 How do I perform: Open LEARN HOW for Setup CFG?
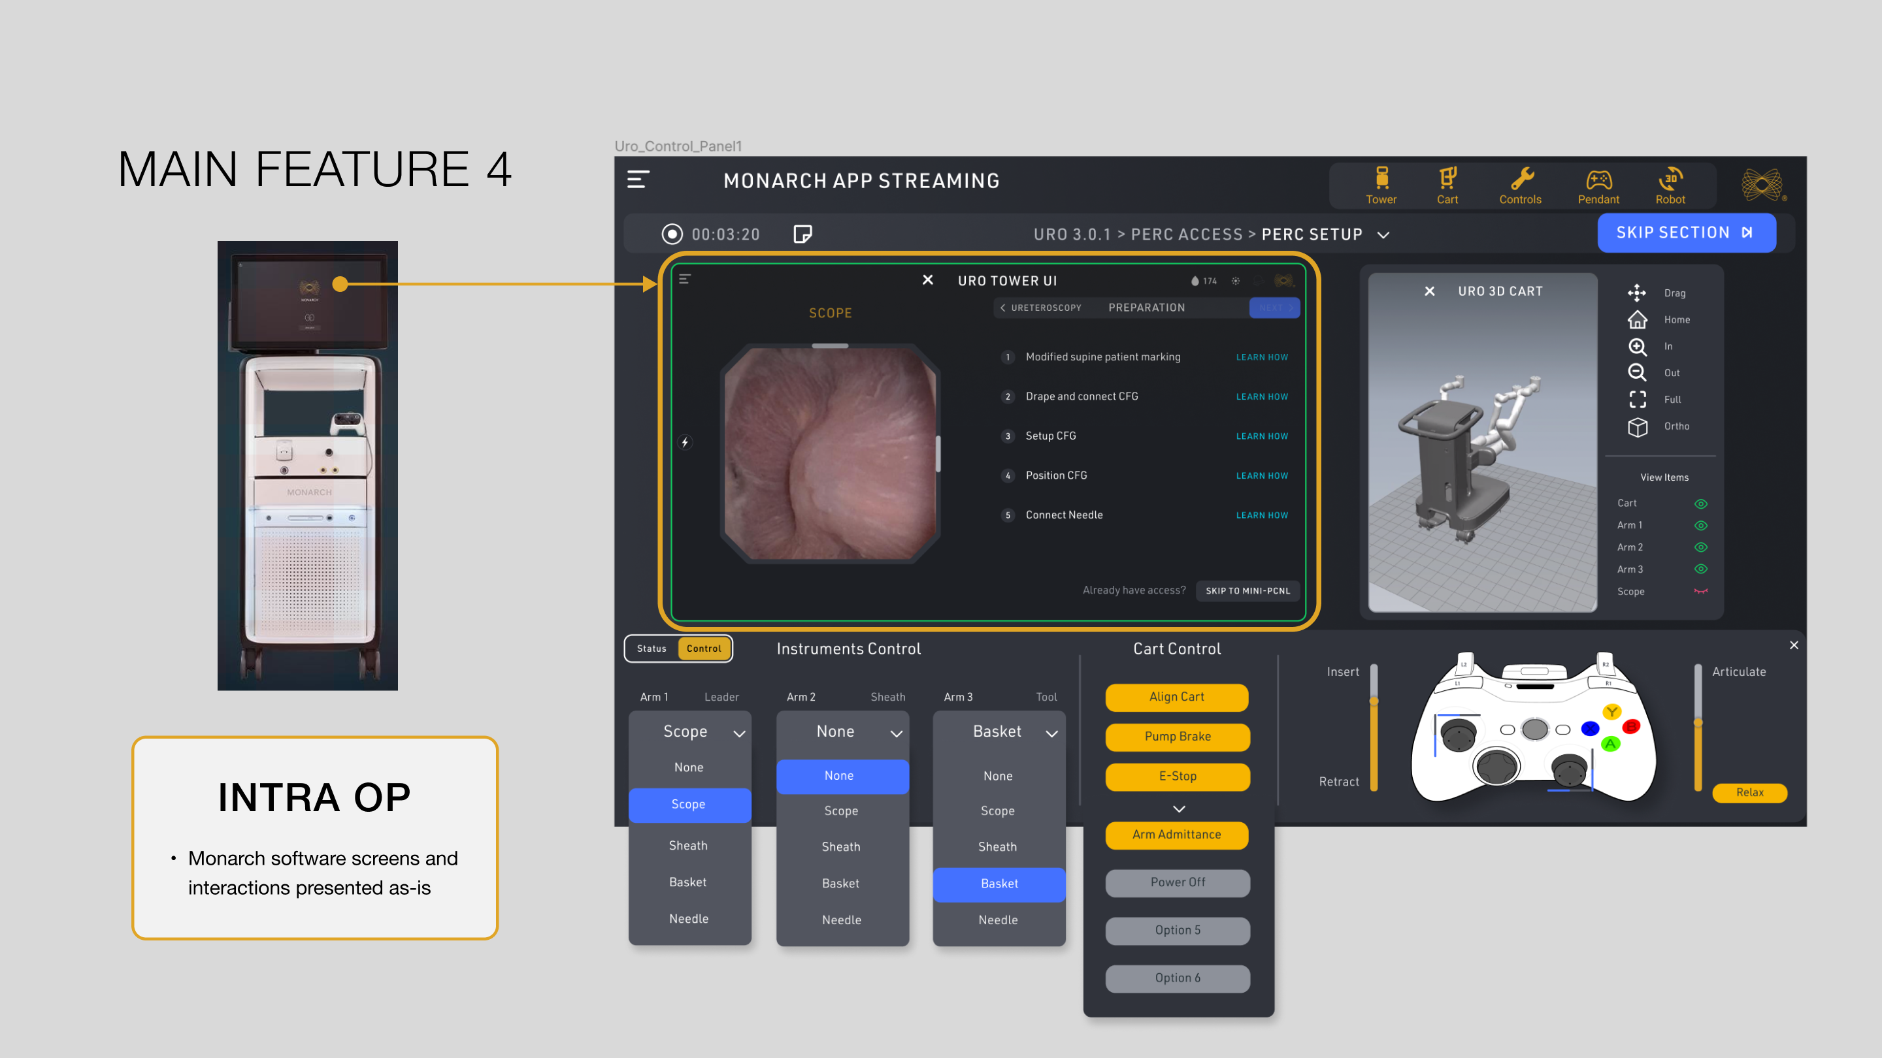[x=1262, y=437]
